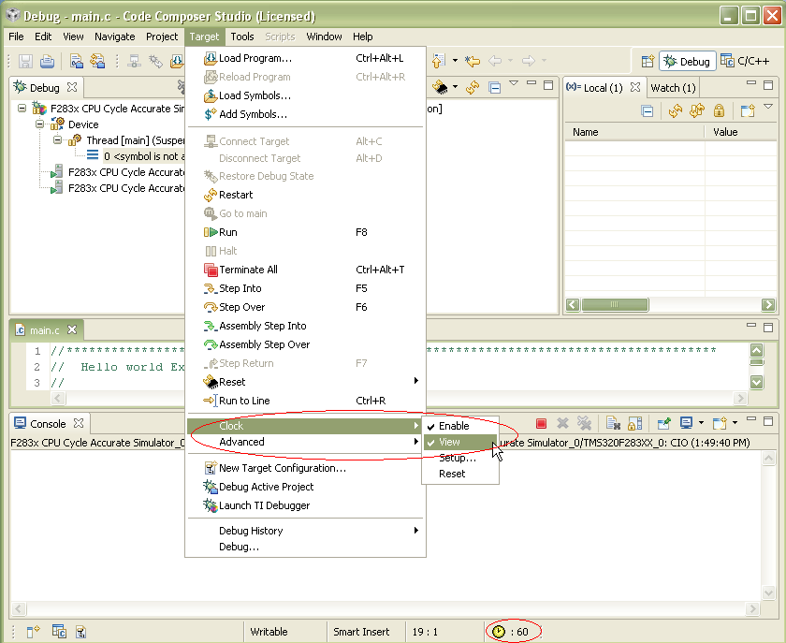Choose Add Symbols from Target menu

click(x=305, y=114)
